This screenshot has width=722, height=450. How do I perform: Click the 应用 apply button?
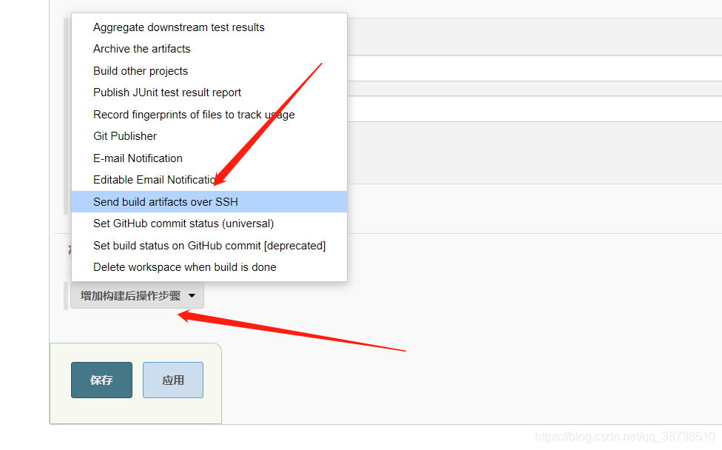173,380
